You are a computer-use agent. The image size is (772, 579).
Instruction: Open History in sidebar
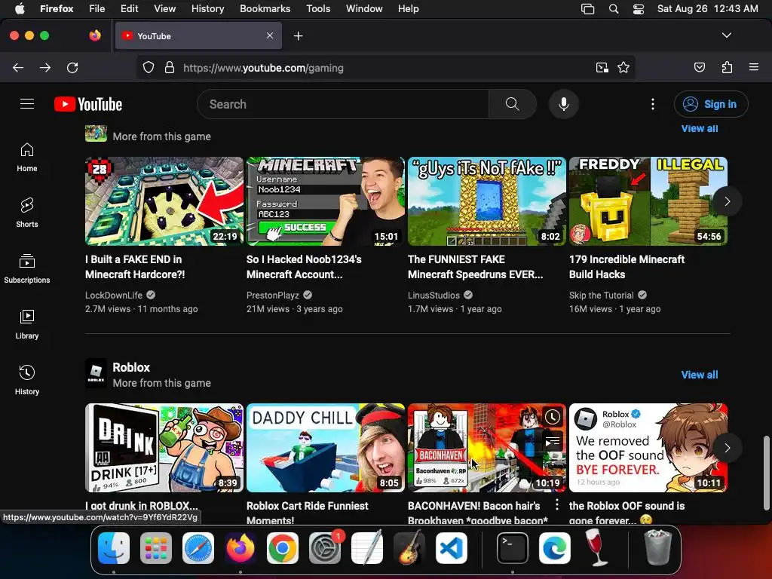[x=27, y=380]
